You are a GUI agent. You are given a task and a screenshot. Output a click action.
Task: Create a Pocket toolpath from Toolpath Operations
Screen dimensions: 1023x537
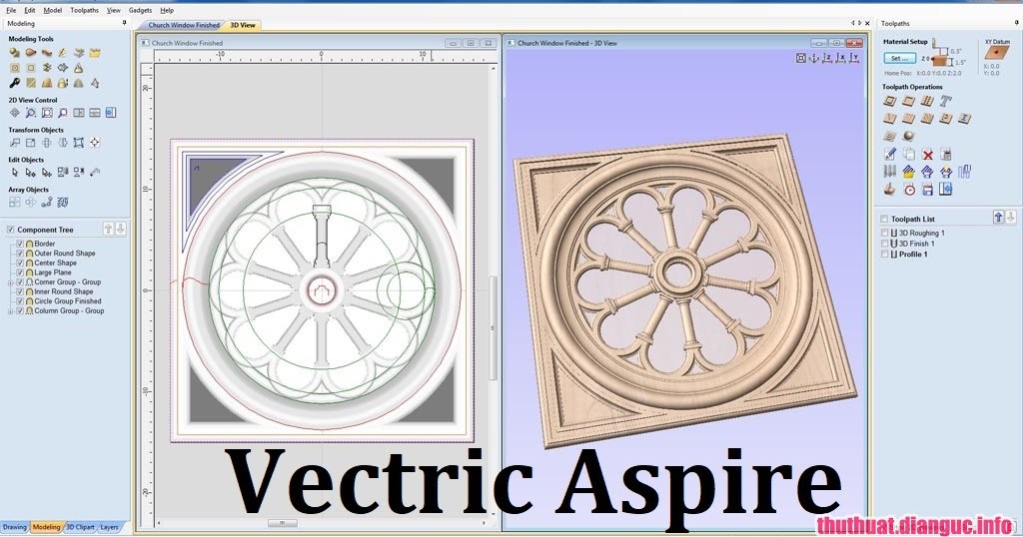908,101
